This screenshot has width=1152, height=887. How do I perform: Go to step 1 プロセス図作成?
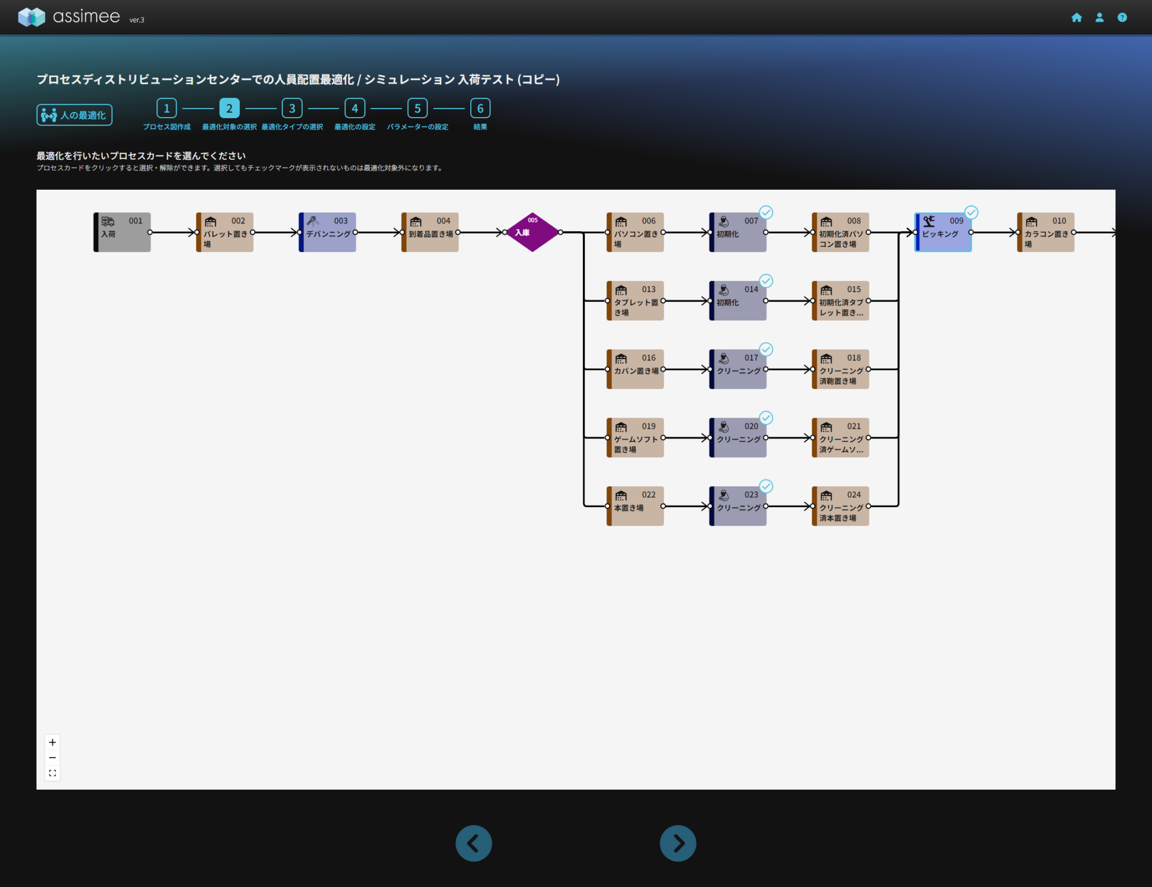click(x=166, y=108)
